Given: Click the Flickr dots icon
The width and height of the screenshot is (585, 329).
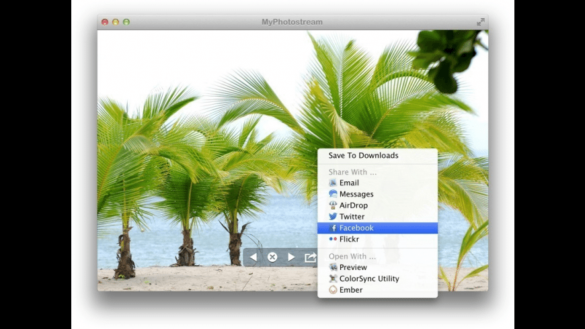Looking at the screenshot, I should click(x=333, y=239).
